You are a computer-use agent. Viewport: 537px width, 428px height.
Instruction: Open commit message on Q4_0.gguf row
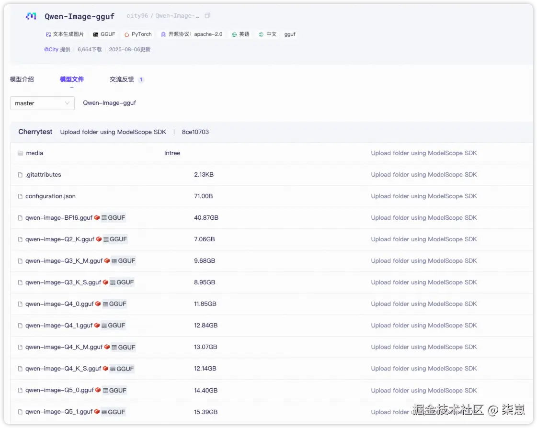pyautogui.click(x=424, y=304)
